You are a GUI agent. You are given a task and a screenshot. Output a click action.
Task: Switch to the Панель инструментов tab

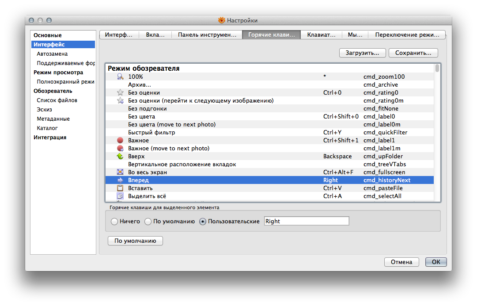click(x=207, y=35)
